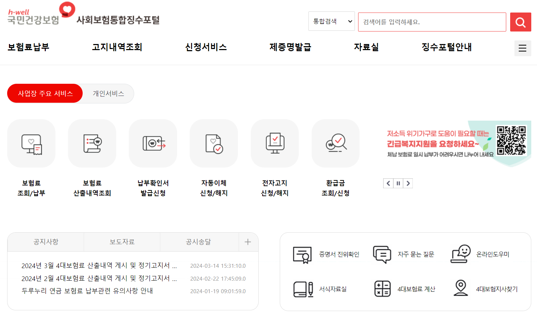Show the next banner with the right arrow
The width and height of the screenshot is (537, 315).
click(408, 183)
